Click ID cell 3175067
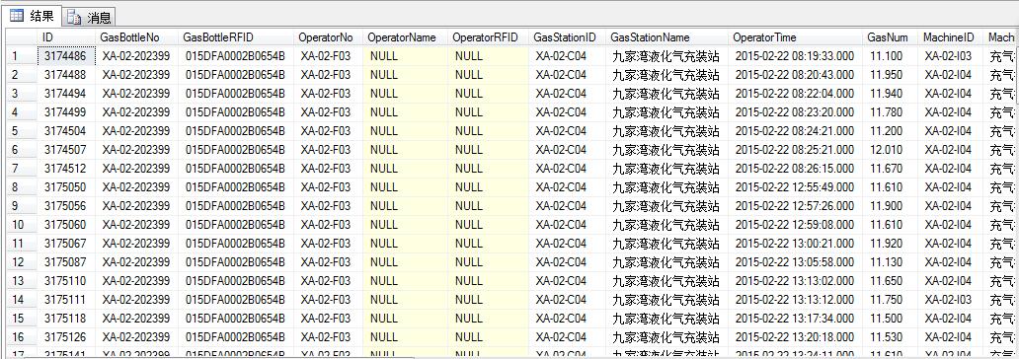 (67, 244)
